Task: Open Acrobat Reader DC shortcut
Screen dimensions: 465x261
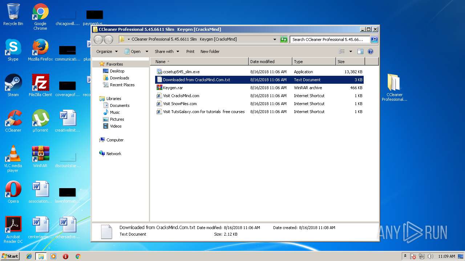Action: pyautogui.click(x=13, y=230)
